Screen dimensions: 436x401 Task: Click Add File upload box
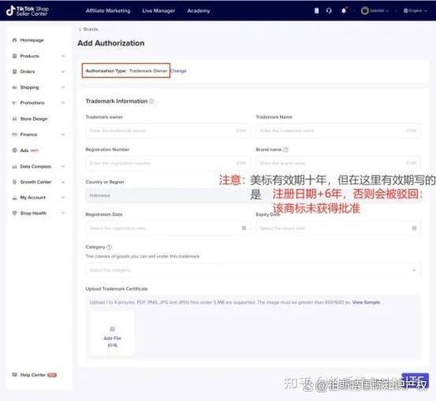click(112, 333)
